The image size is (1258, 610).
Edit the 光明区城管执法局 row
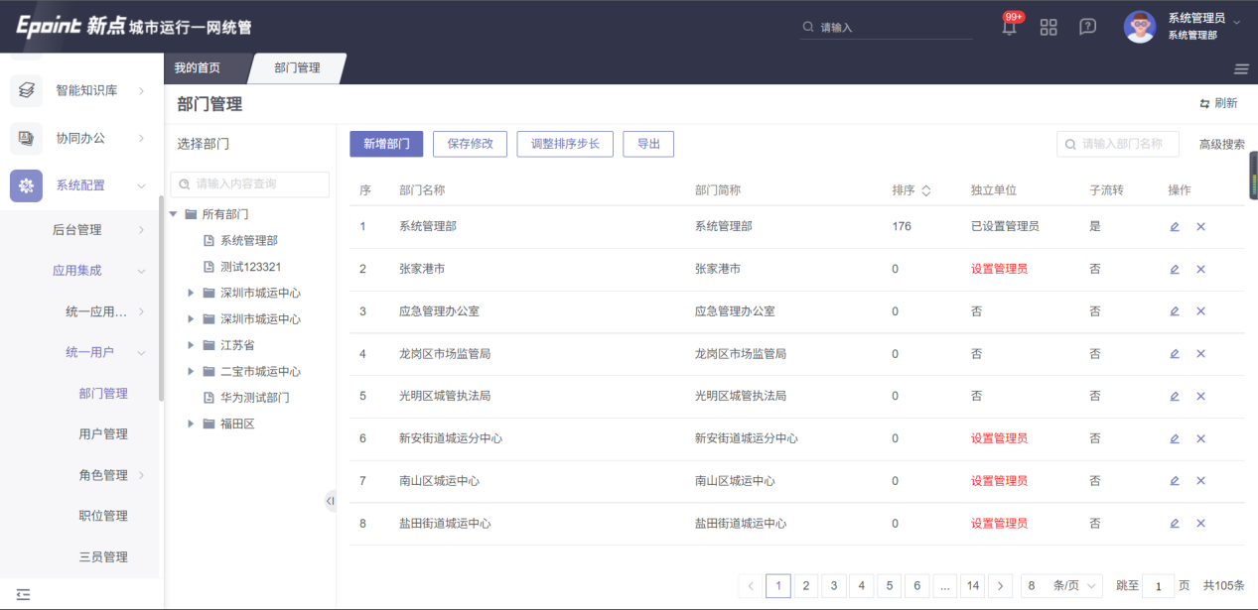(1175, 396)
